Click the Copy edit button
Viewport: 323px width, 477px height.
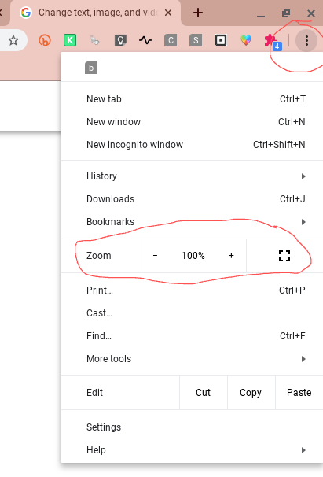[x=251, y=393]
